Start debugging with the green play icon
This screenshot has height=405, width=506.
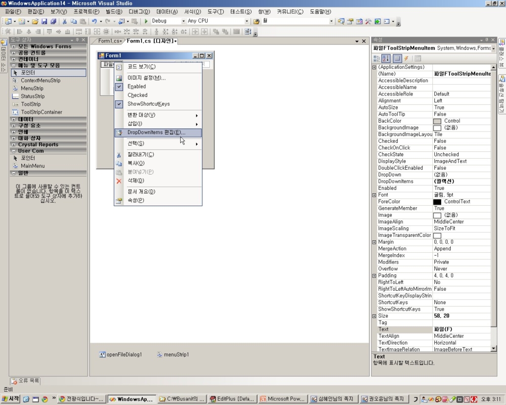tap(146, 21)
